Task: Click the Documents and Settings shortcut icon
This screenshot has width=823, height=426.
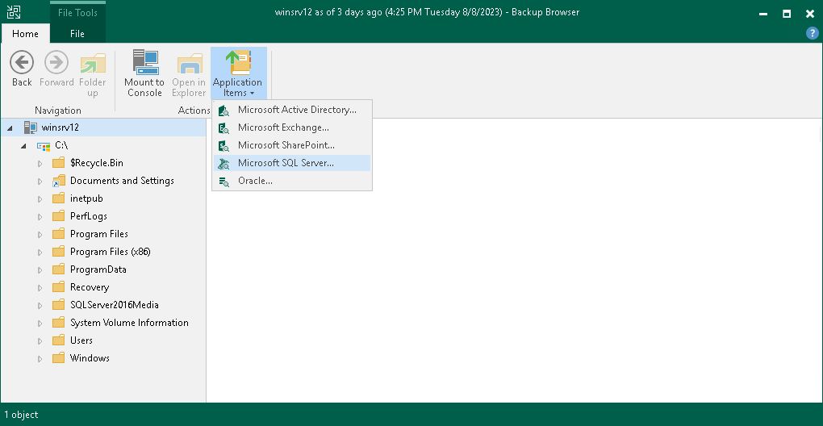Action: (x=59, y=181)
